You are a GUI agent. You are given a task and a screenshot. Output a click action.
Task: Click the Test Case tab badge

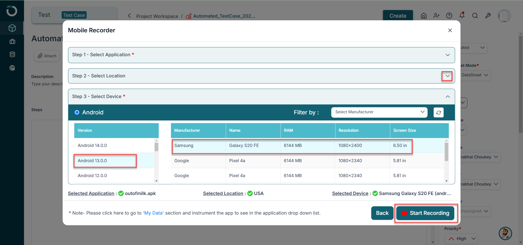[74, 15]
